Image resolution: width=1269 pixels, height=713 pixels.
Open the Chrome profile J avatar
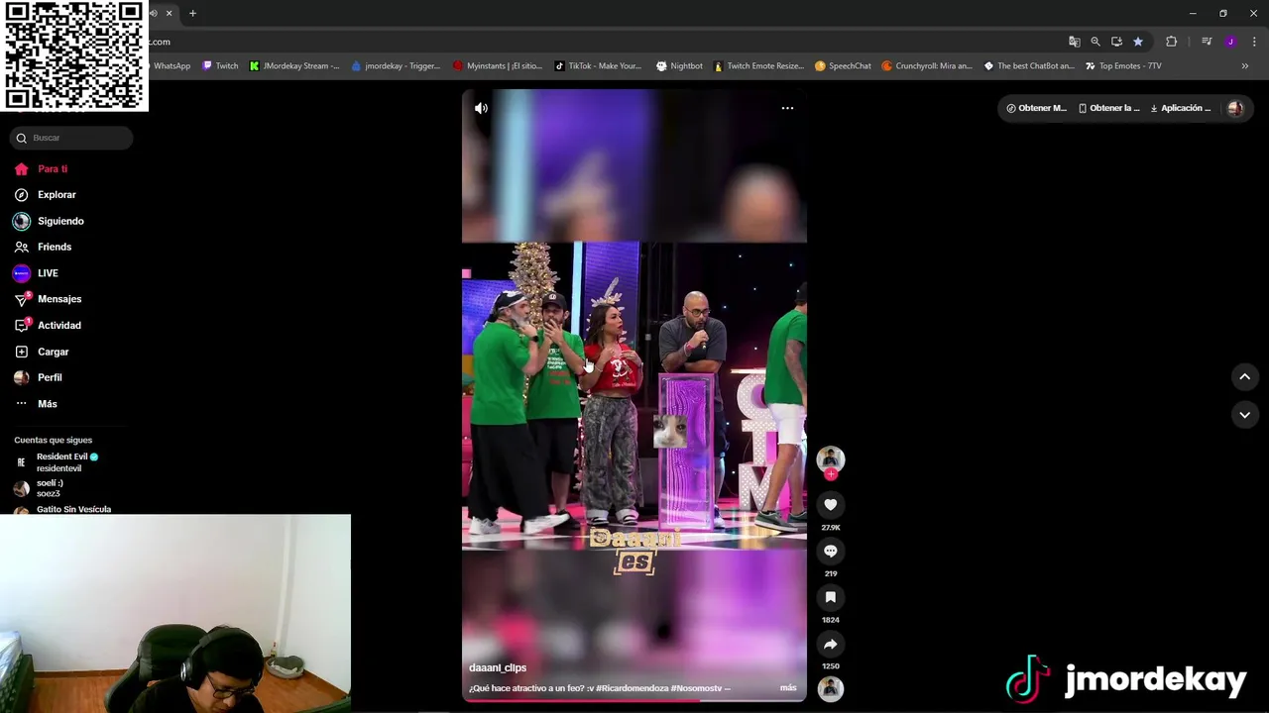point(1230,42)
